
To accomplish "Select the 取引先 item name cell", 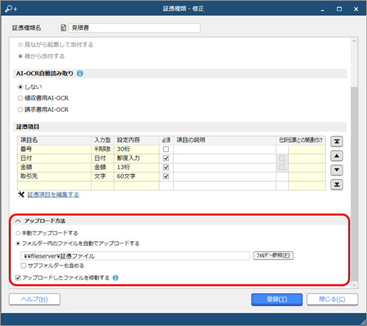I will coord(54,176).
